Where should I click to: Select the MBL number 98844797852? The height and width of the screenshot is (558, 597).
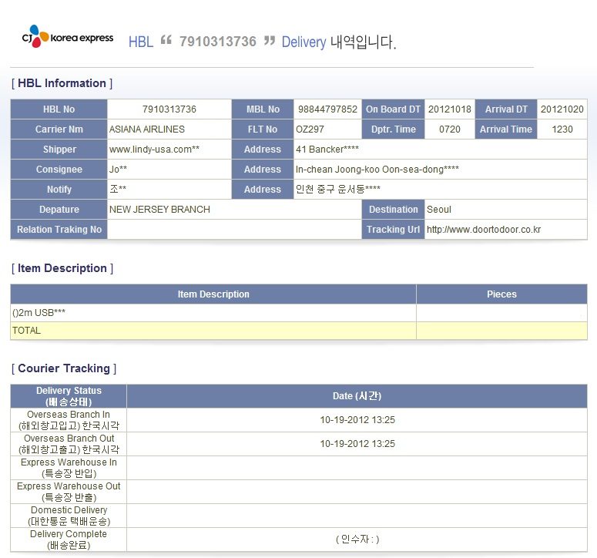(x=327, y=109)
